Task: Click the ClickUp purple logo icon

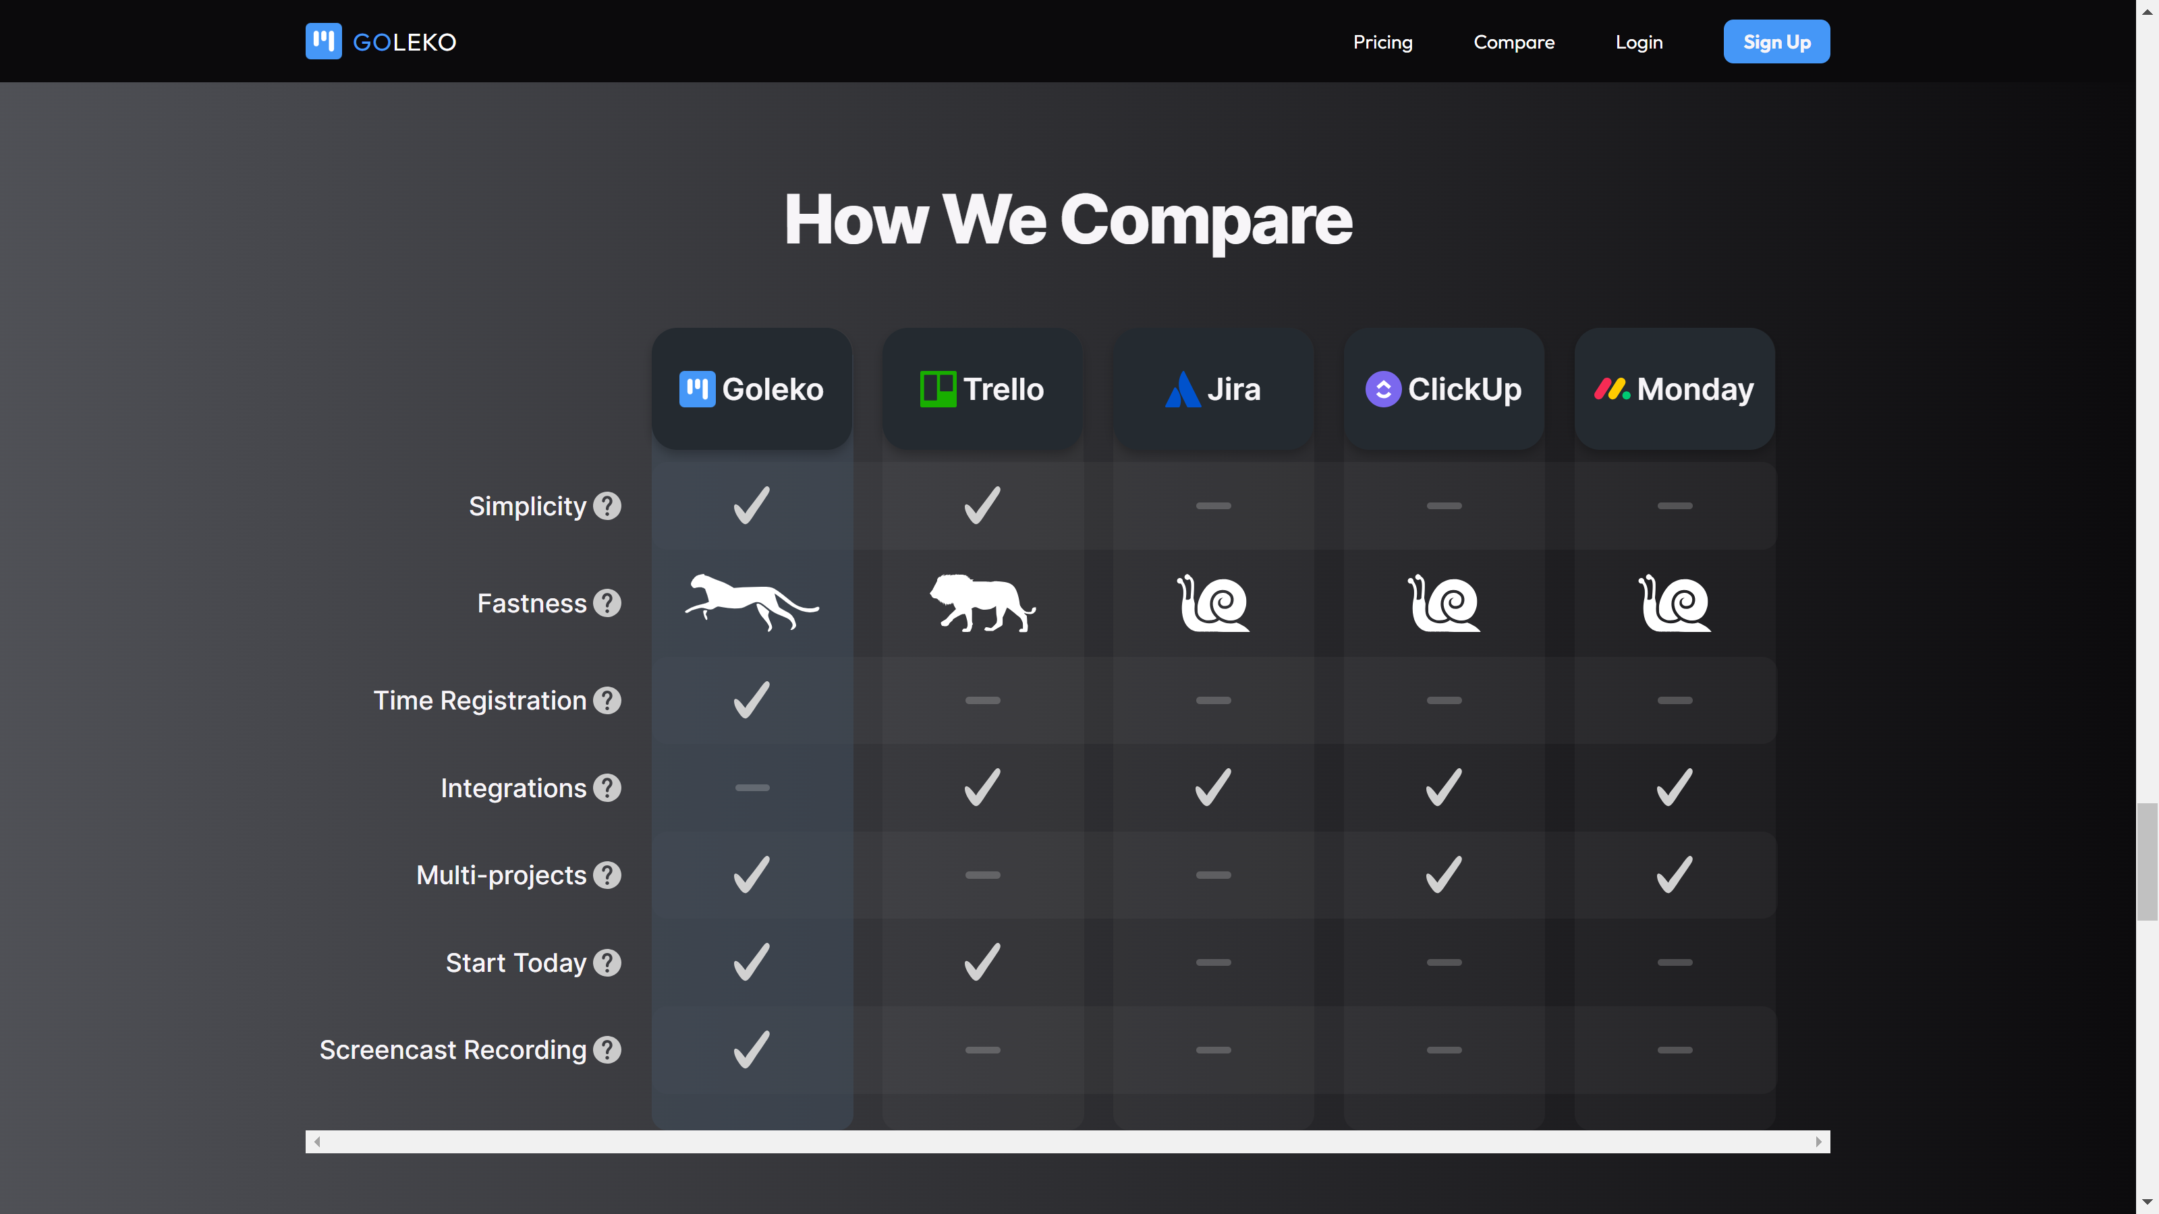Action: pyautogui.click(x=1383, y=388)
